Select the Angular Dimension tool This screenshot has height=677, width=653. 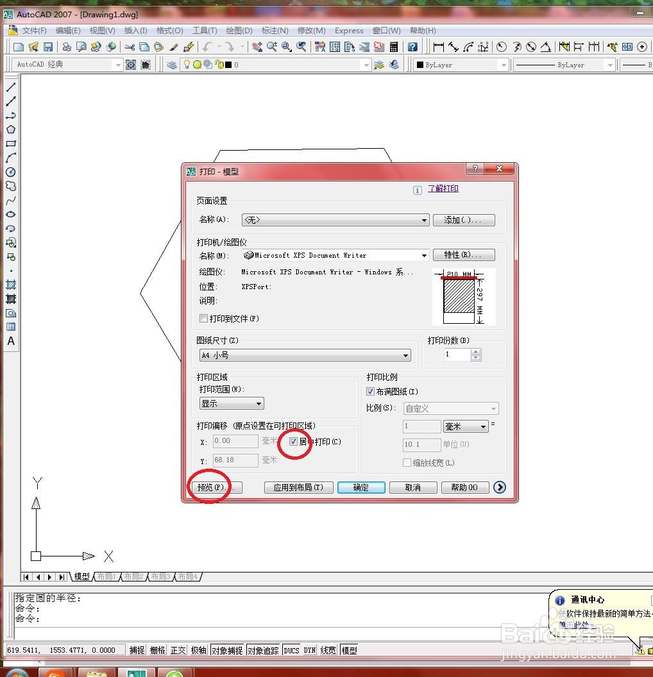pos(546,47)
